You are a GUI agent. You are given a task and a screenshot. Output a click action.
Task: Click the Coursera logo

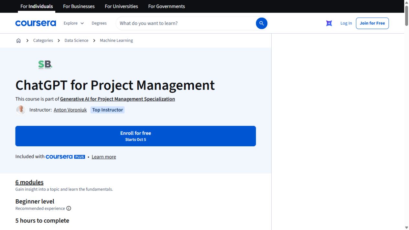pos(36,23)
